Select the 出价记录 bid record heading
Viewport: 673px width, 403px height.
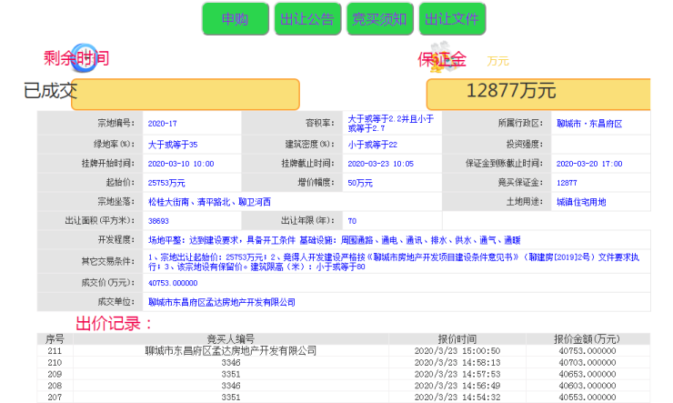(x=114, y=323)
